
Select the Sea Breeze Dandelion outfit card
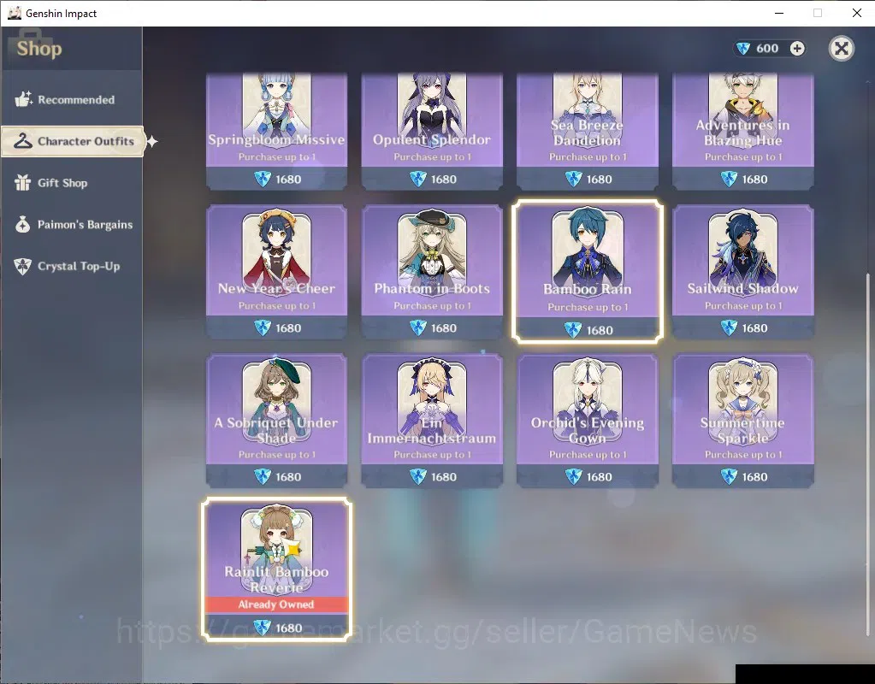pos(588,131)
